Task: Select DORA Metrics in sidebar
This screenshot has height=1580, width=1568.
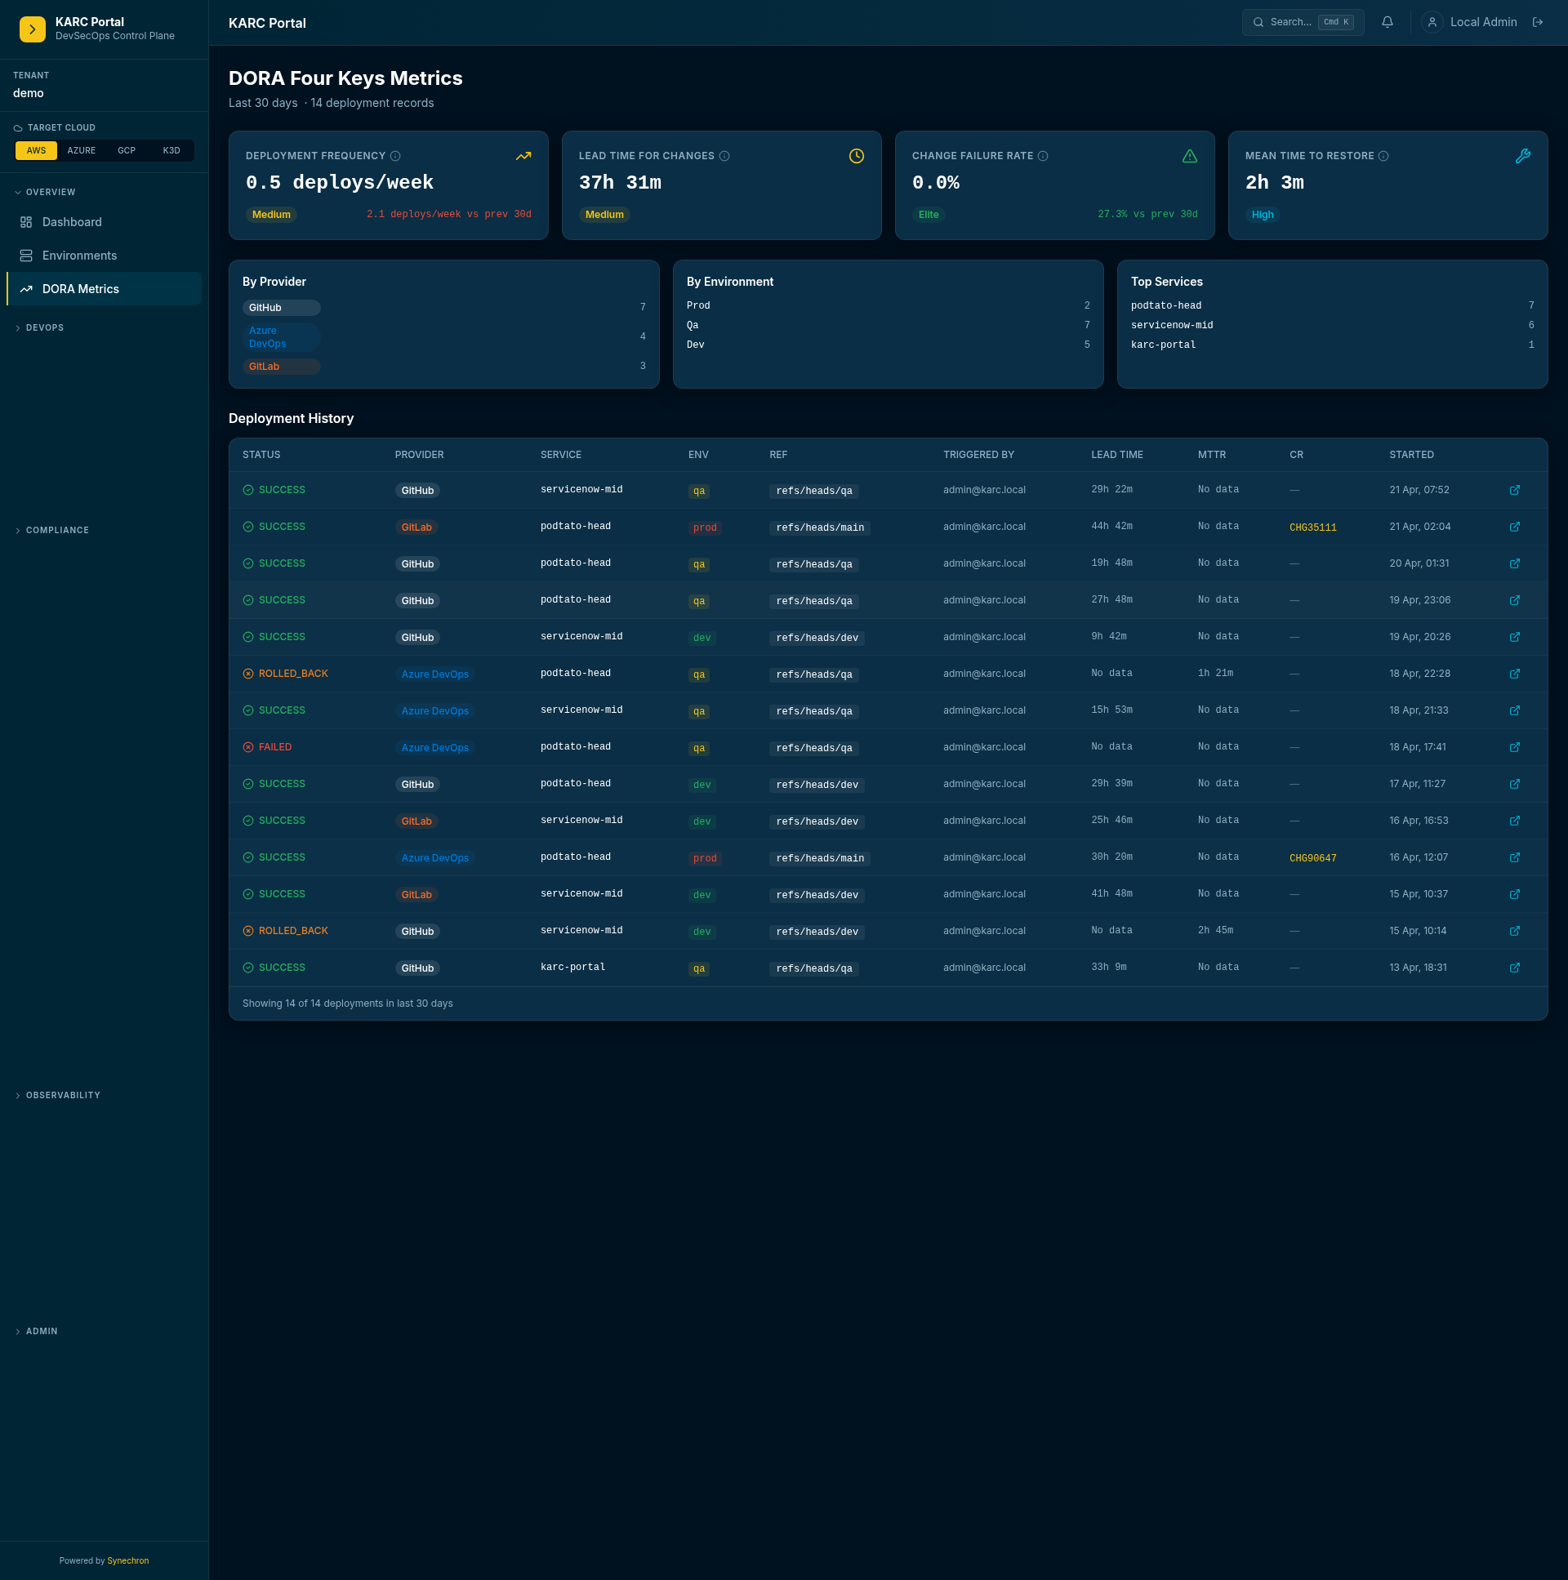Action: [x=104, y=290]
